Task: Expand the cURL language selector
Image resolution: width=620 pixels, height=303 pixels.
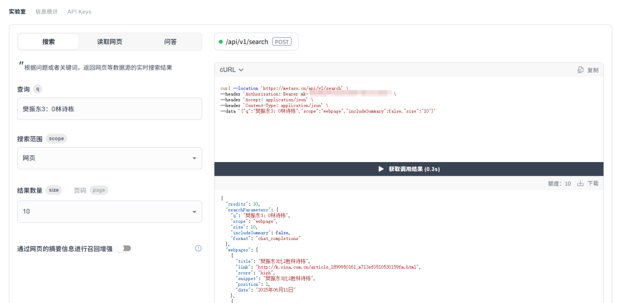Action: 231,70
